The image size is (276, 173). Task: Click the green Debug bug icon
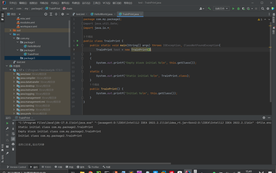click(x=238, y=9)
